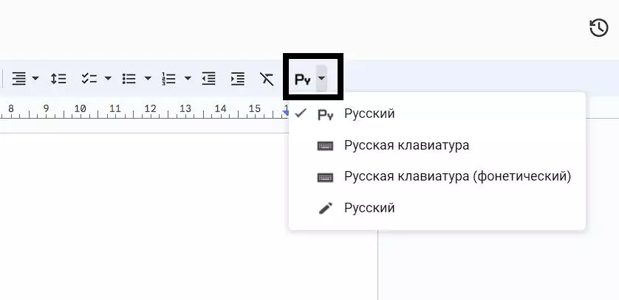Expand the bulleted list style arrow

[x=148, y=78]
